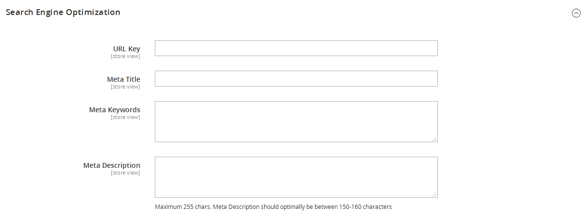Select the Meta Keywords label
This screenshot has height=221, width=585.
click(114, 110)
